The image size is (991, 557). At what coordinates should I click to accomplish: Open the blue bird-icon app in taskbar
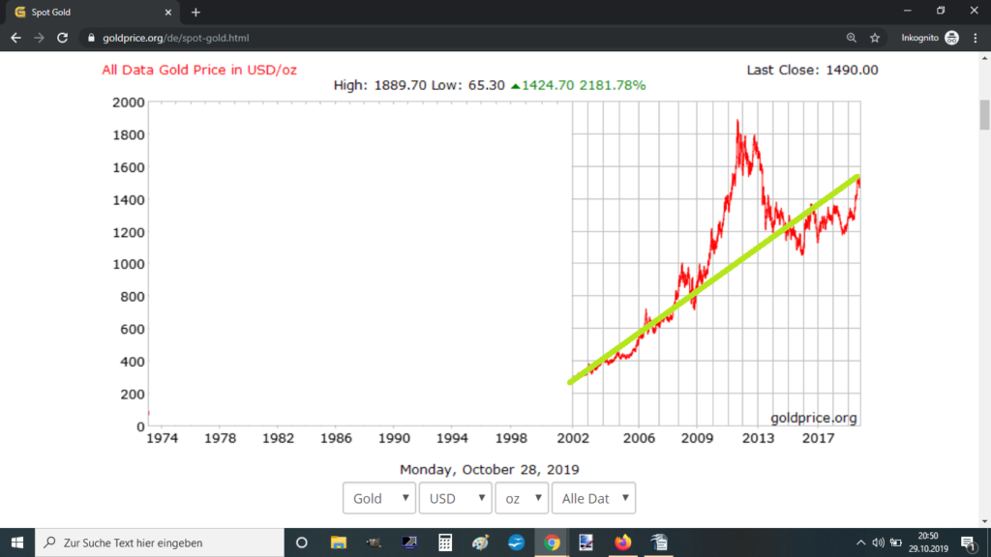[x=517, y=542]
